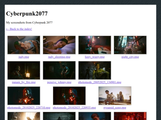The image size is (161, 120).
Task: Click the lizzy_wizzy.png filename link
Action: [95, 57]
